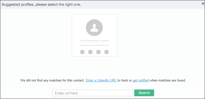Screen dimensions: 205x99
Task: Click the 'when matches are found' text
Action: click(168, 80)
